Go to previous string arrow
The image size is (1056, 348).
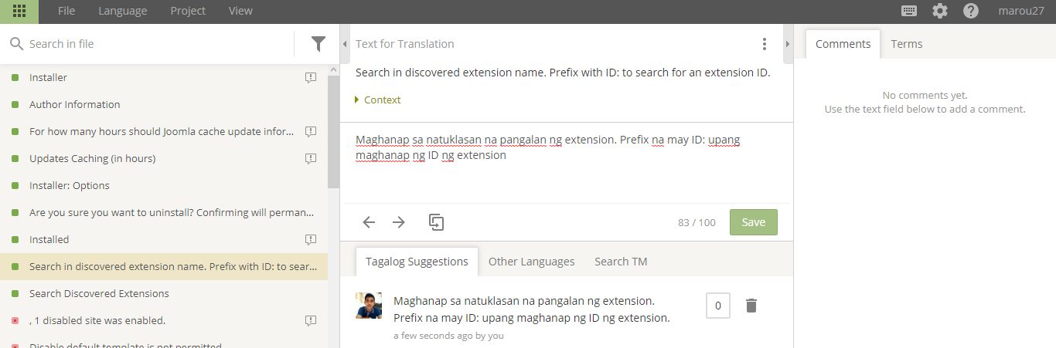coord(369,222)
